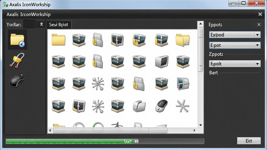Select the curved silver folder icon
Image resolution: width=267 pixels, height=150 pixels.
[139, 106]
